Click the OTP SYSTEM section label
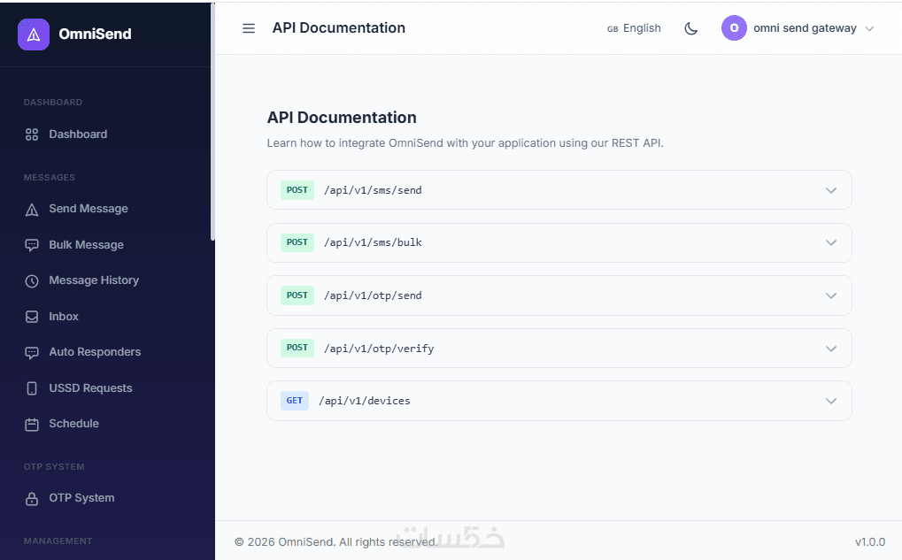The height and width of the screenshot is (560, 902). 54,467
